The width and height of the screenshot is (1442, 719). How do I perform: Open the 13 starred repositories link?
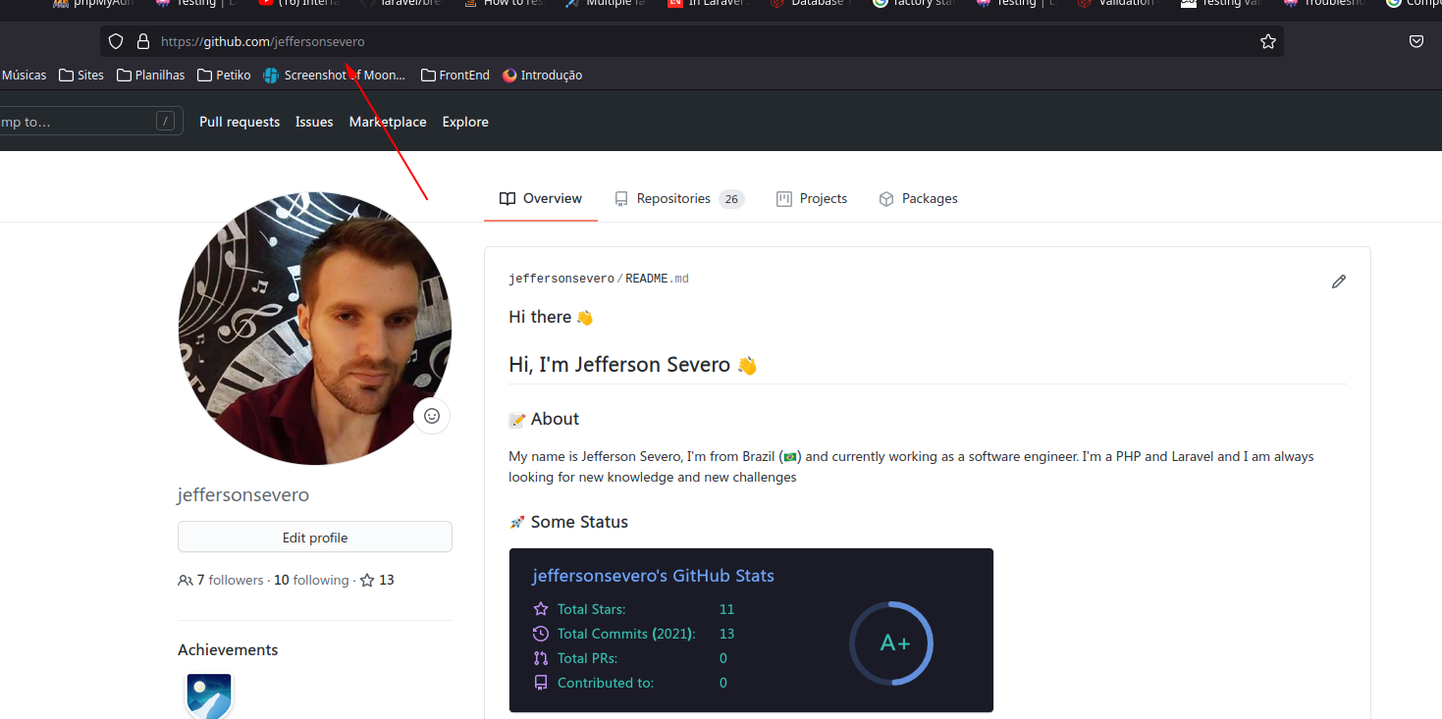coord(377,580)
